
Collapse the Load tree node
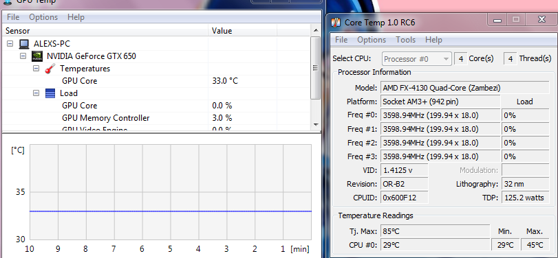tap(36, 93)
